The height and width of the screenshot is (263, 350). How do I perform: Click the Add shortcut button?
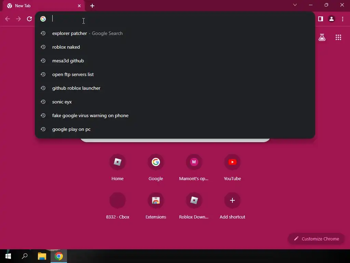tap(232, 206)
